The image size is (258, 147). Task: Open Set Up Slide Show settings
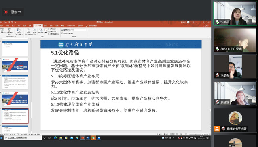(x=28, y=32)
